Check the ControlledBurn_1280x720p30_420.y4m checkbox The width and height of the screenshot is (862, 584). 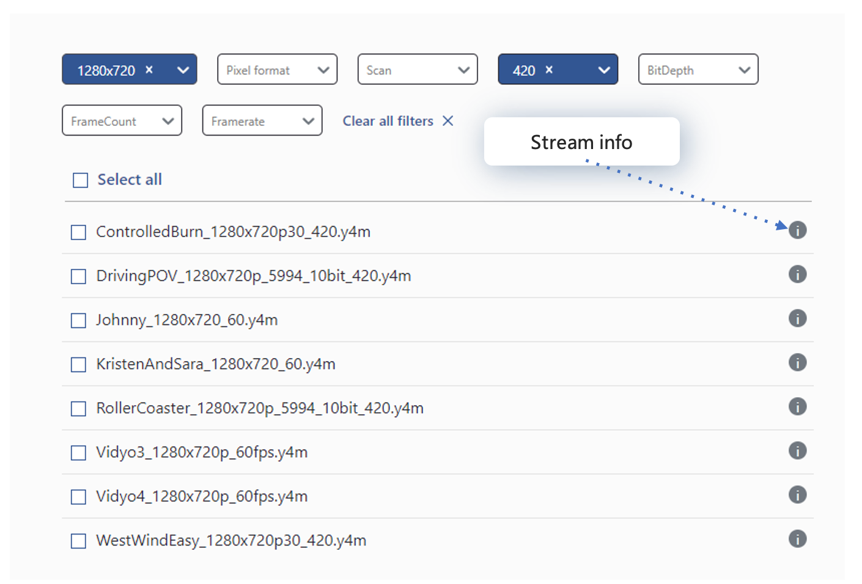tap(78, 233)
